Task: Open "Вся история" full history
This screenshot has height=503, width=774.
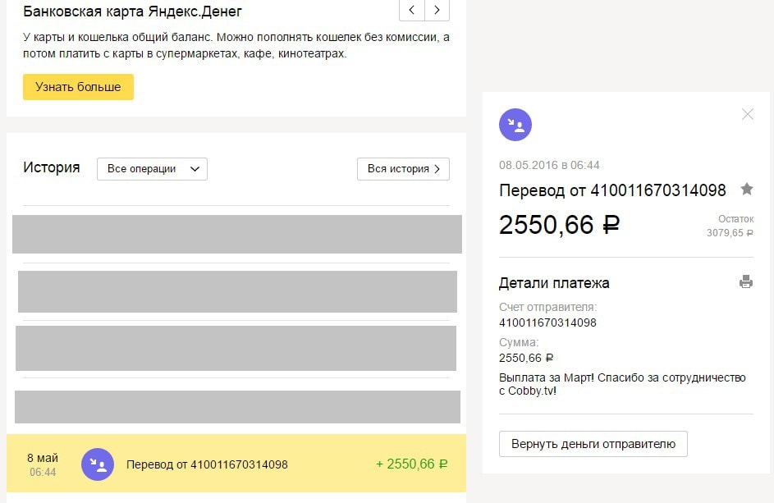Action: click(x=403, y=169)
